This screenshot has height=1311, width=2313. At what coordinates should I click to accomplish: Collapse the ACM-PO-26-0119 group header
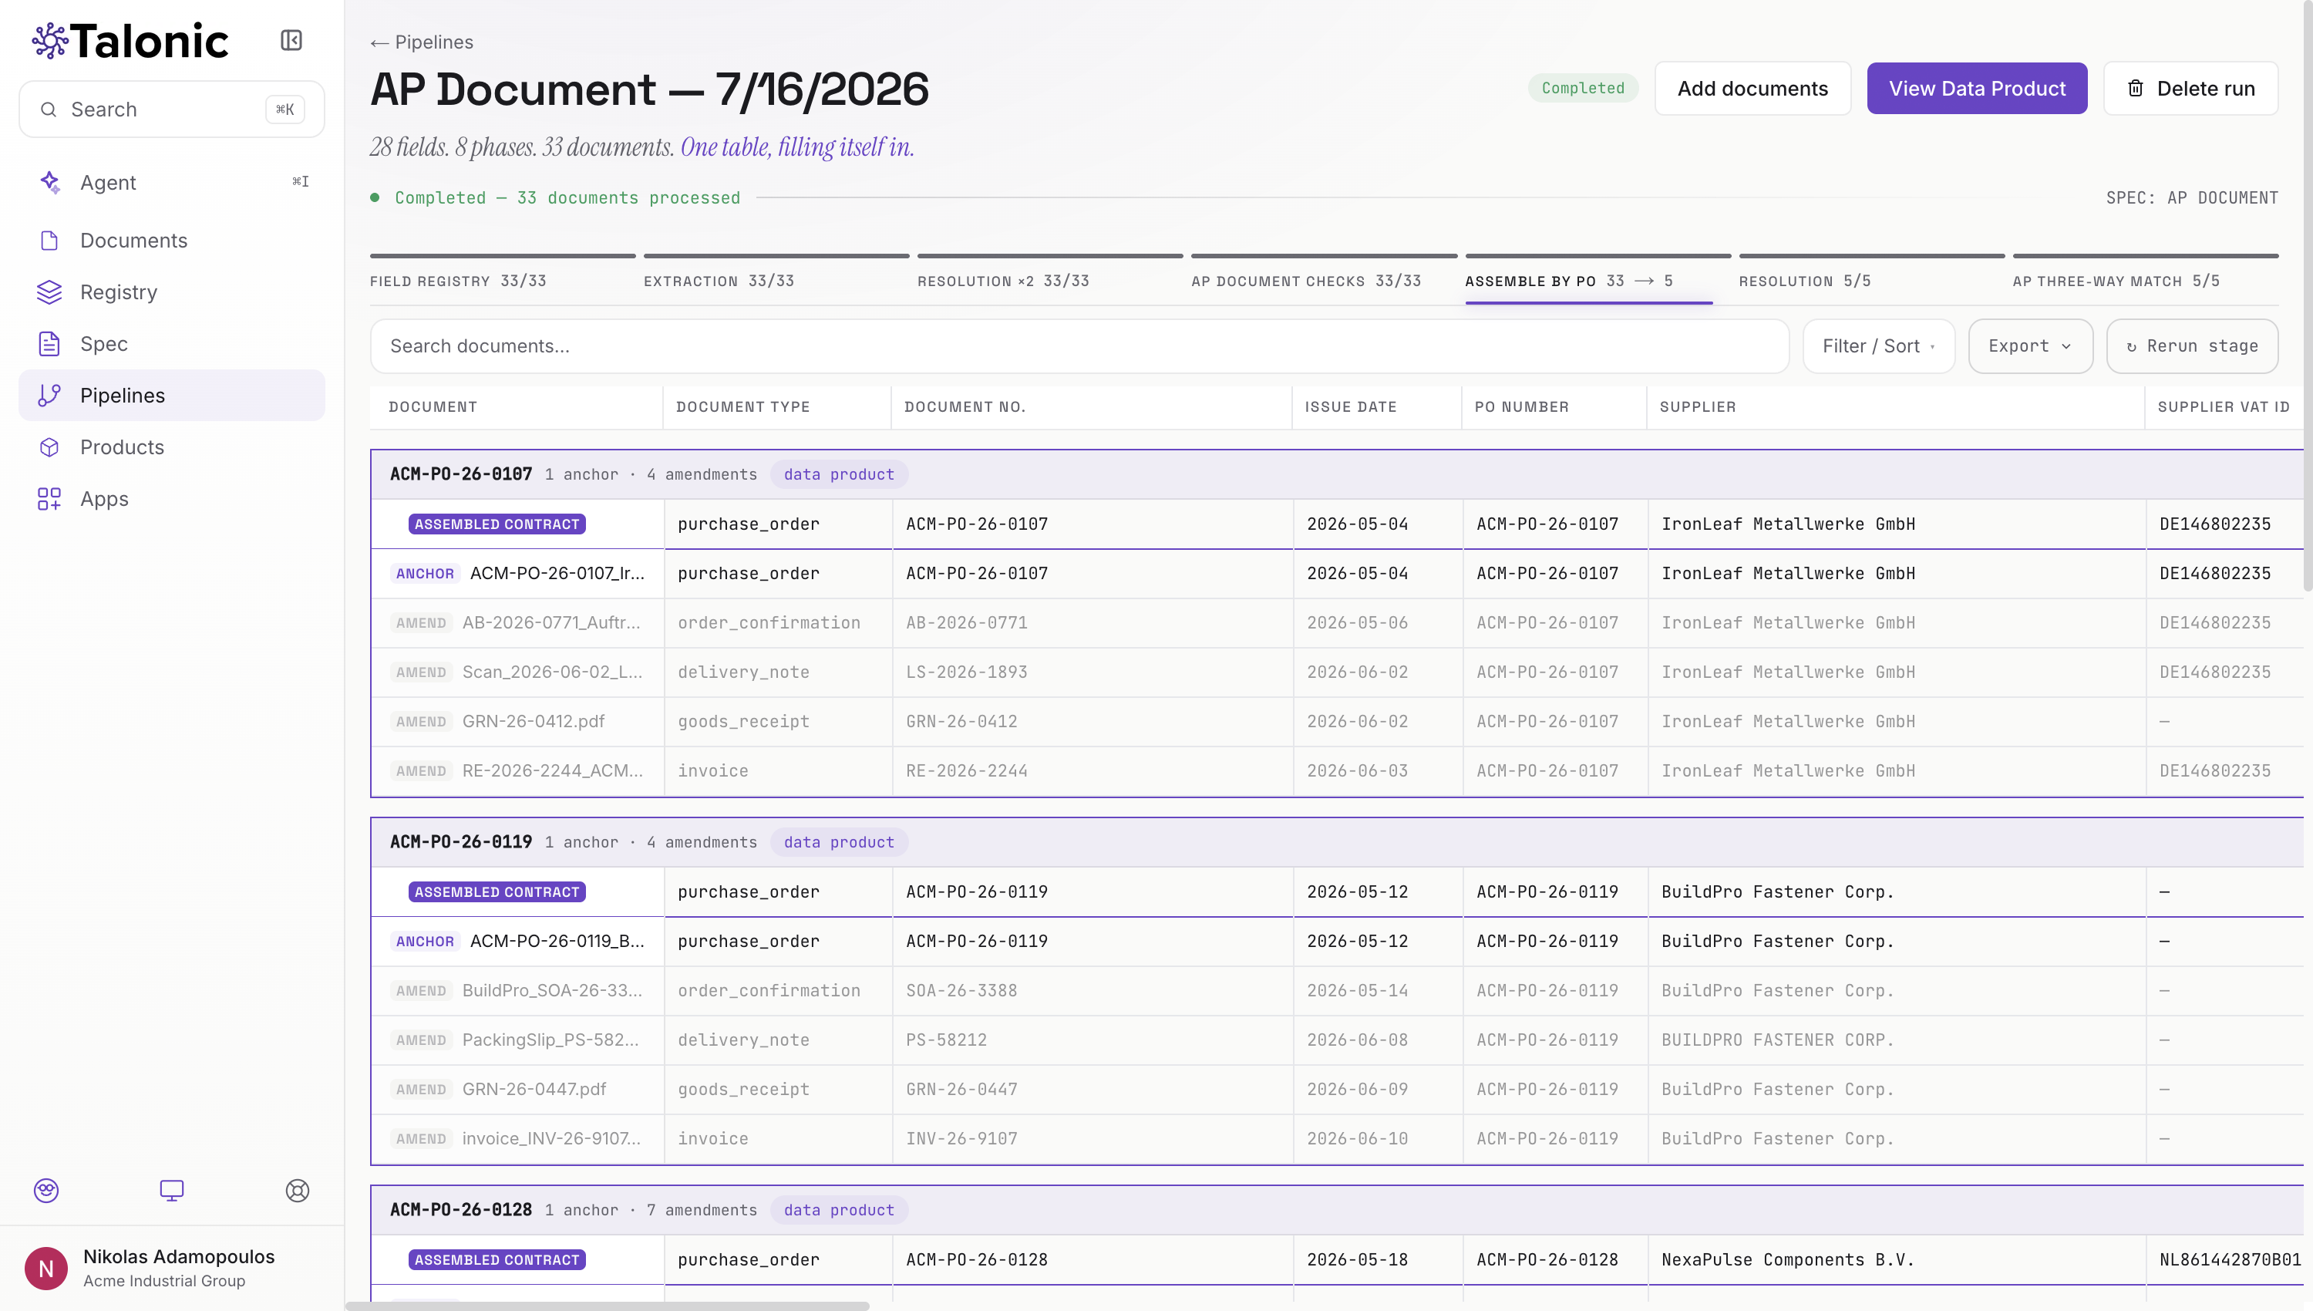pyautogui.click(x=1336, y=842)
